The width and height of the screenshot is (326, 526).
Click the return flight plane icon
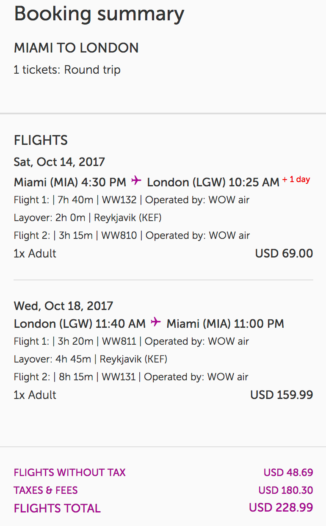tap(156, 322)
